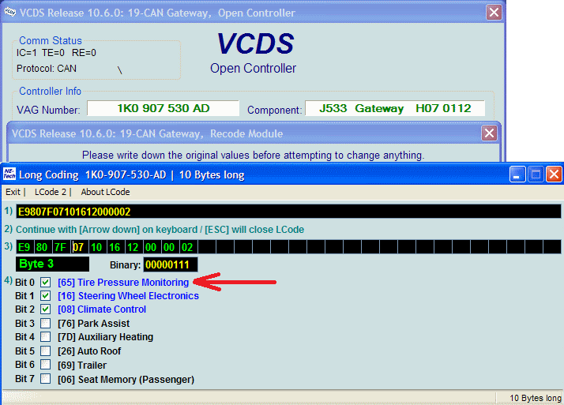Uncheck Bit 2 Climate Control
Viewport: 564px width, 405px height.
click(x=45, y=309)
